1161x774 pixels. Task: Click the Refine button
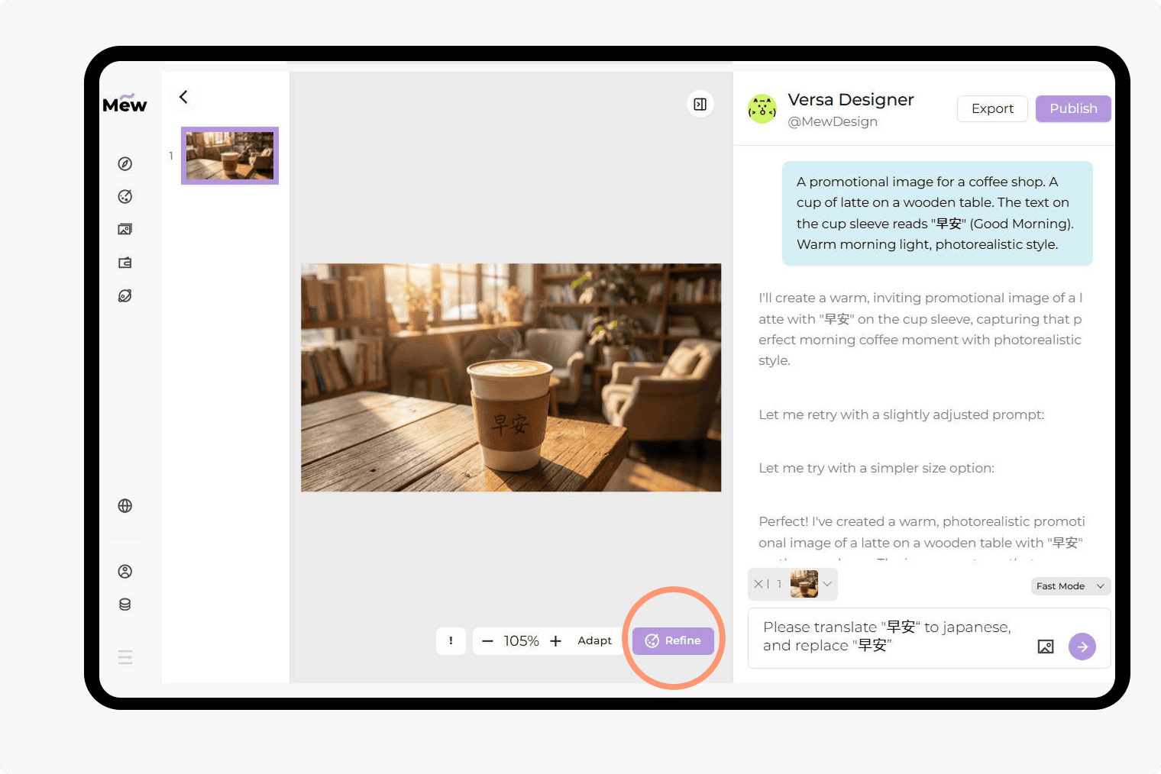673,640
